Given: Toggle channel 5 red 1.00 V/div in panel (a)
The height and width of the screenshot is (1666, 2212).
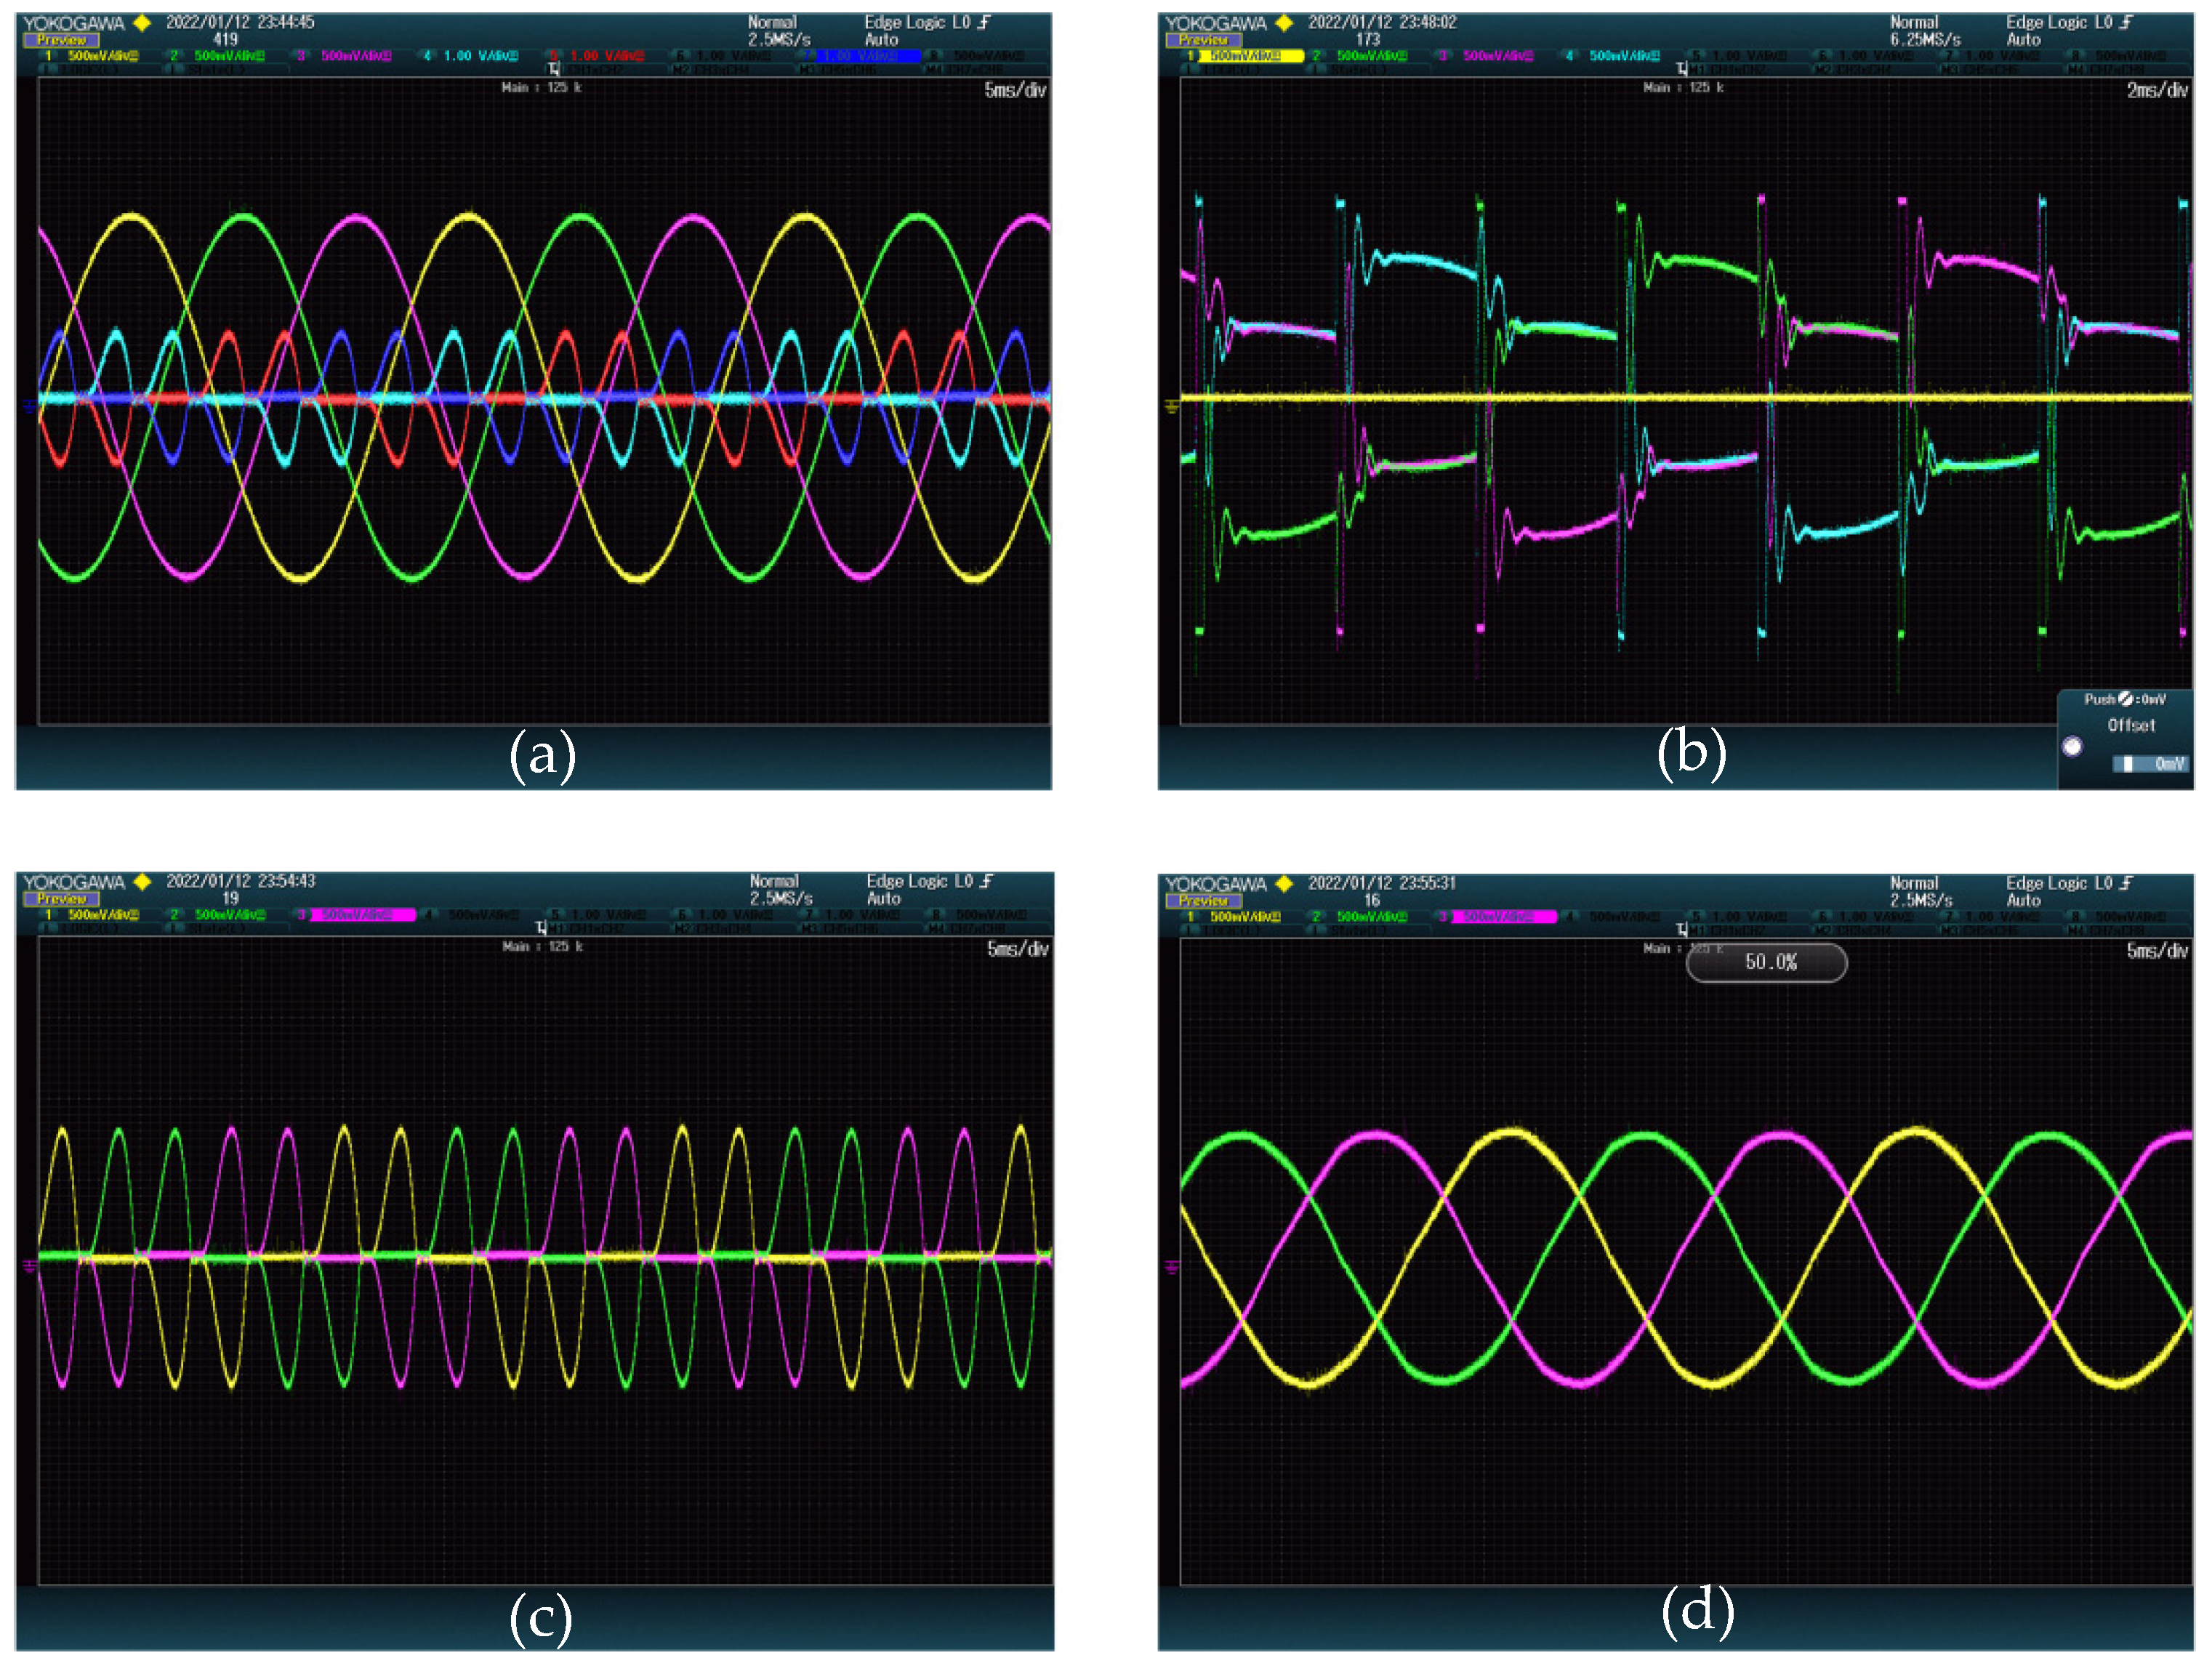Looking at the screenshot, I should (x=598, y=56).
